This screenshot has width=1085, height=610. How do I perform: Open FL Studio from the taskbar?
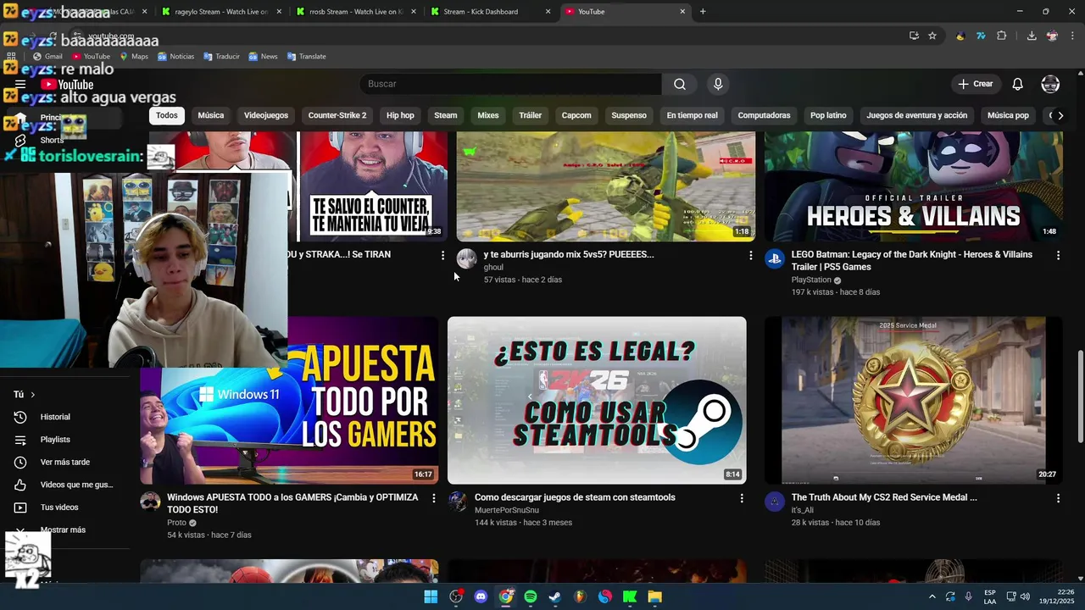(x=580, y=596)
